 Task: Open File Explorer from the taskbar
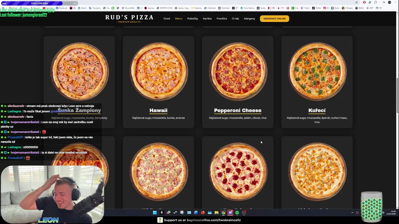click(x=217, y=212)
